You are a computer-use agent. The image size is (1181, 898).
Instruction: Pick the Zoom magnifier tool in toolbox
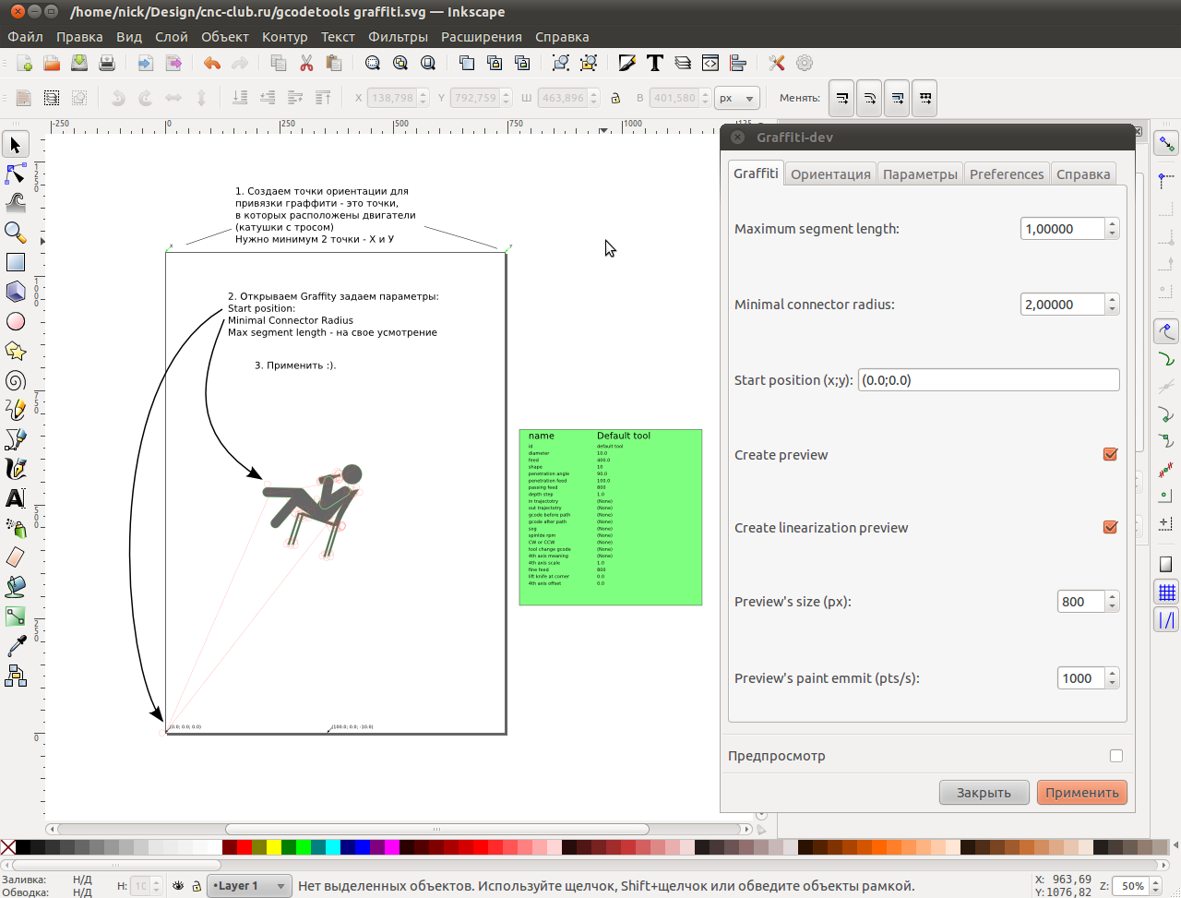[x=16, y=233]
